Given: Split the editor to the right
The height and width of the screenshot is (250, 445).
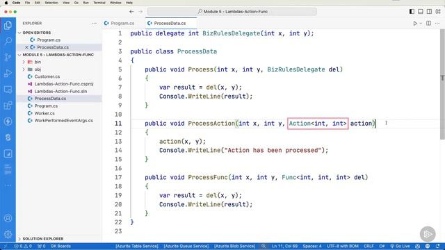Looking at the screenshot, I should pos(429,23).
